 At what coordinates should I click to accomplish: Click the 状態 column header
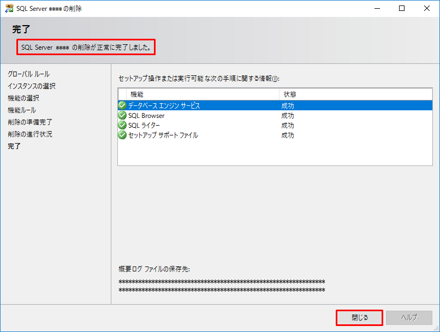355,94
